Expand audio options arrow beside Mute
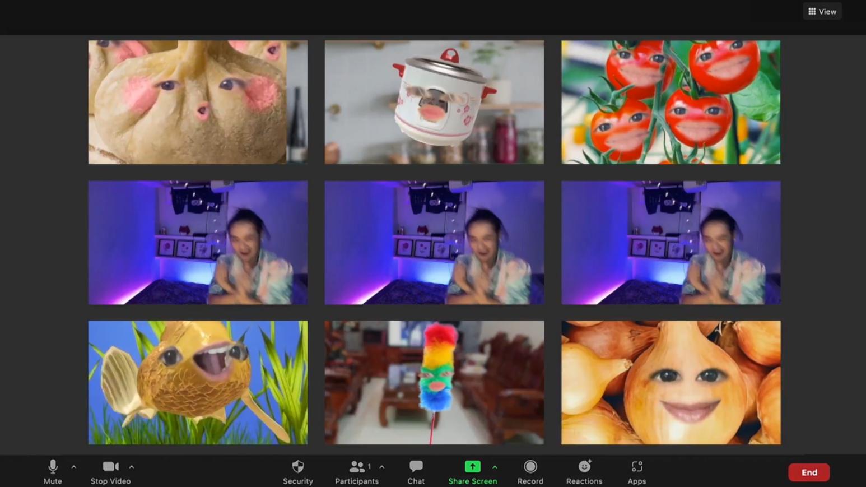The height and width of the screenshot is (487, 866). pos(74,467)
